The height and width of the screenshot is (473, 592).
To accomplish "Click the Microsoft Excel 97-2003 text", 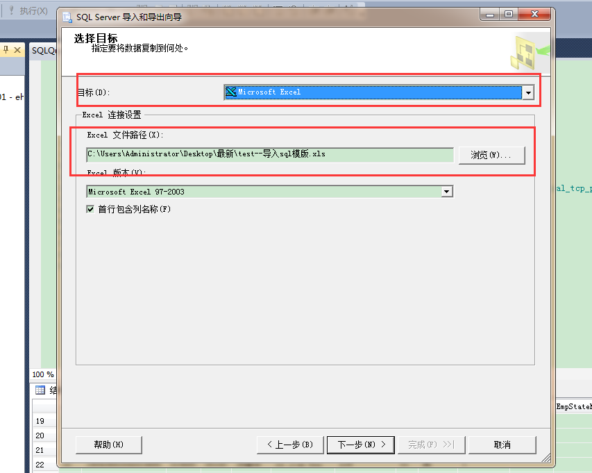I will 136,192.
